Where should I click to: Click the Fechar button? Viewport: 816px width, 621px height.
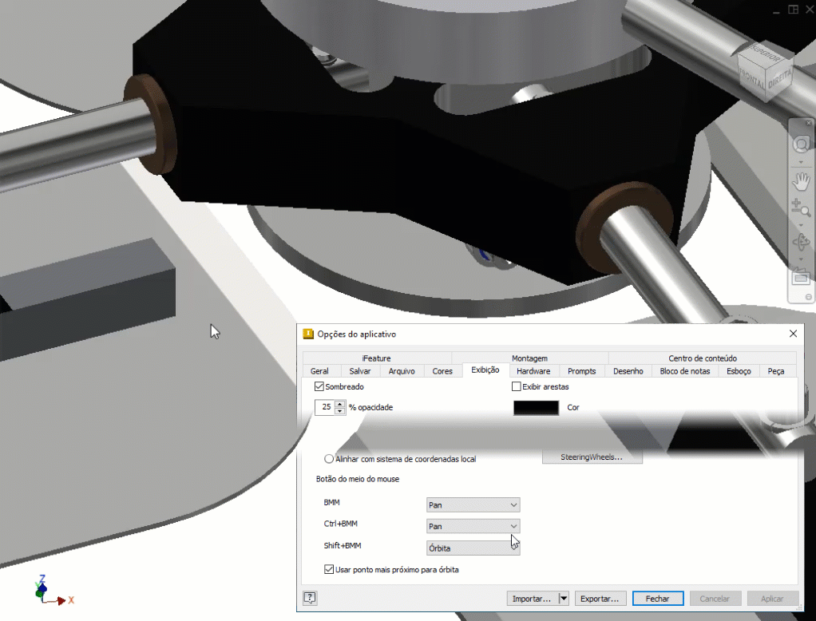(x=658, y=599)
